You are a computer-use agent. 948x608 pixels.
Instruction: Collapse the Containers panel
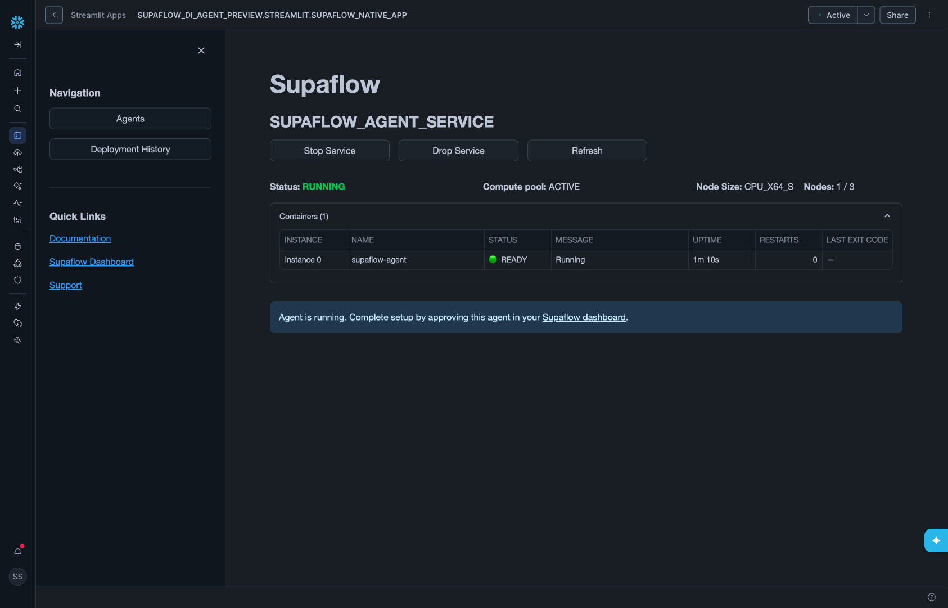[x=887, y=215]
